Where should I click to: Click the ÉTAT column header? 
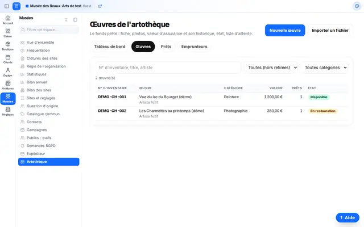(312, 88)
